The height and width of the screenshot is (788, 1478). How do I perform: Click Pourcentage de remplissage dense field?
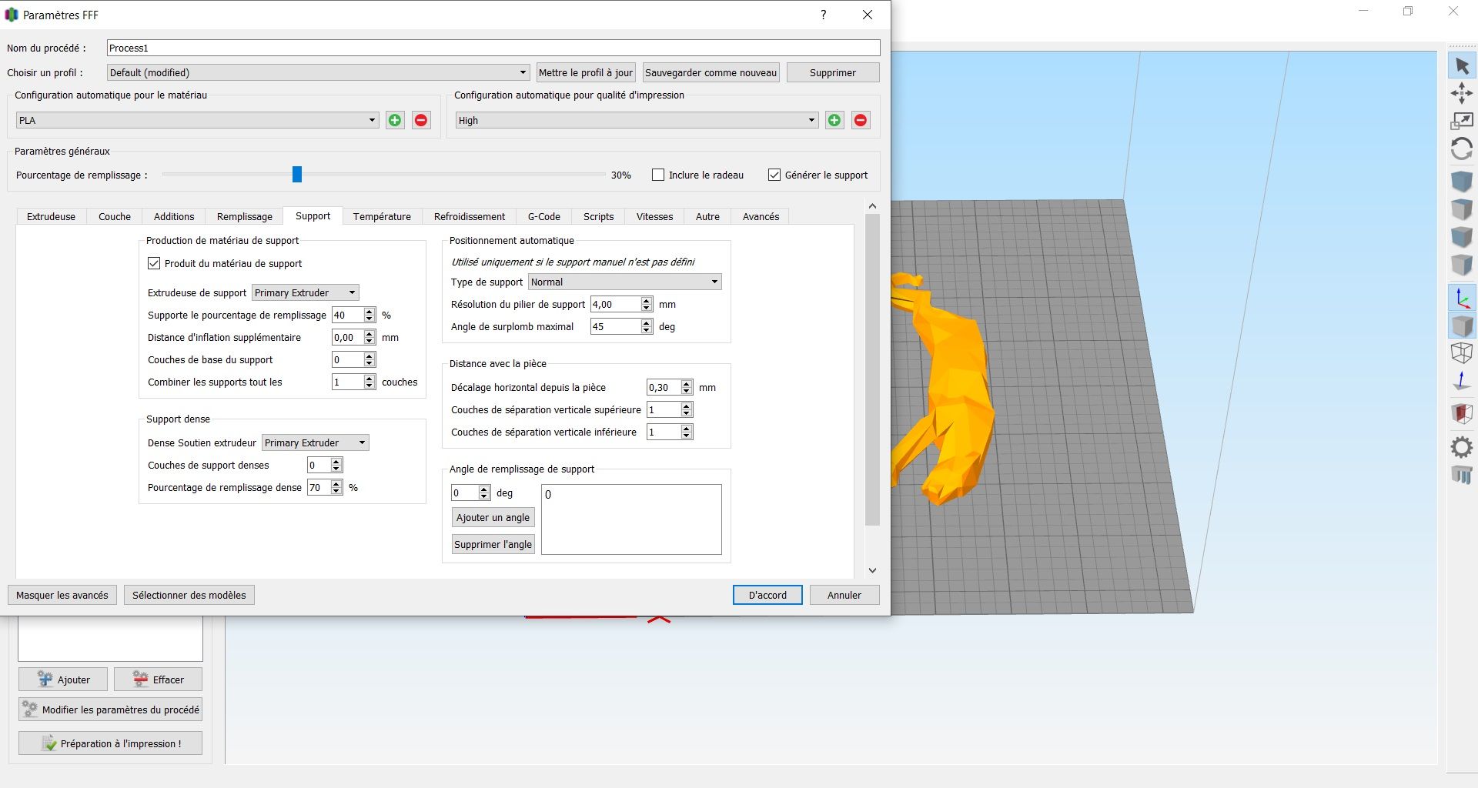(x=319, y=487)
